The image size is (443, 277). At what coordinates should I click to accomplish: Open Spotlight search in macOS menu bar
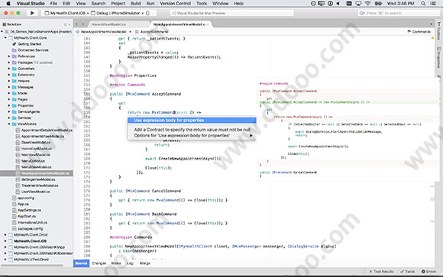[x=423, y=3]
